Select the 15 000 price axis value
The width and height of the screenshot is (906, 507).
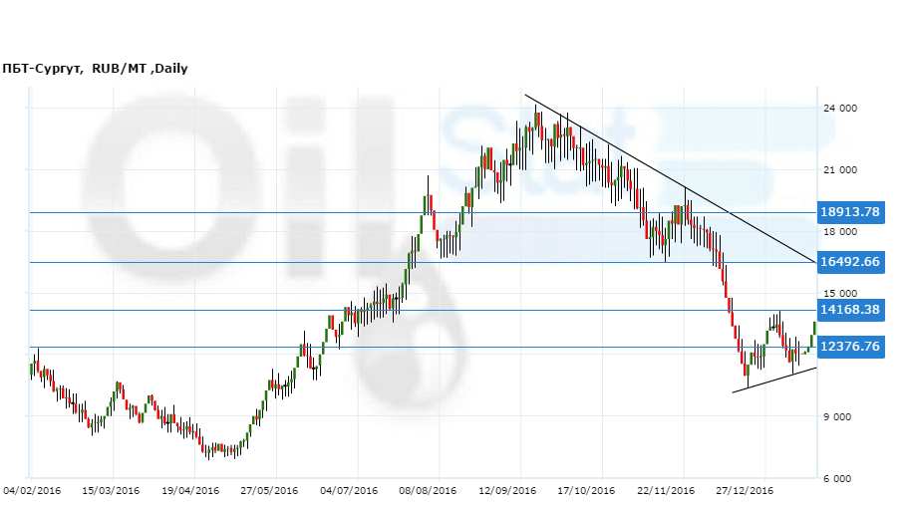click(x=839, y=294)
